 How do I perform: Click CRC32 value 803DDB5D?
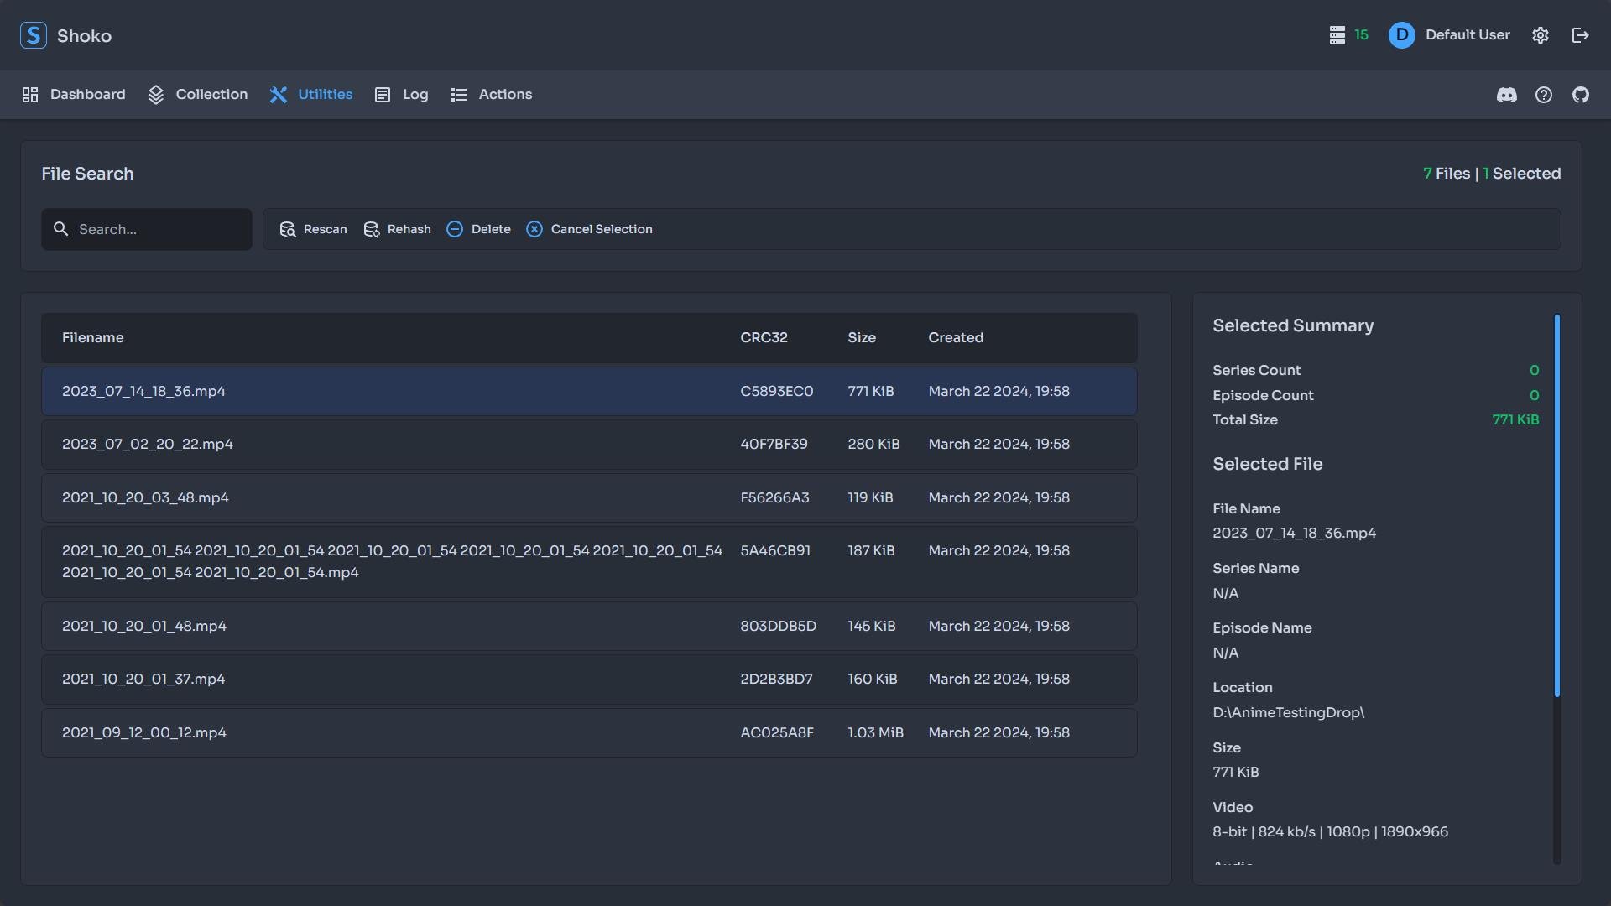tap(778, 627)
